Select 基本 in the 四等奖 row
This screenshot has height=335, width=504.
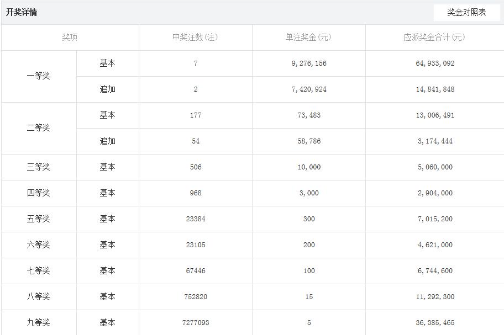107,193
